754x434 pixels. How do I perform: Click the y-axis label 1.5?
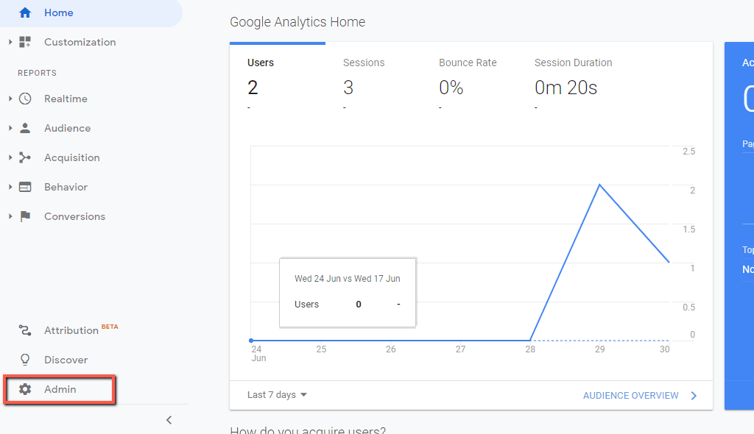coord(688,230)
